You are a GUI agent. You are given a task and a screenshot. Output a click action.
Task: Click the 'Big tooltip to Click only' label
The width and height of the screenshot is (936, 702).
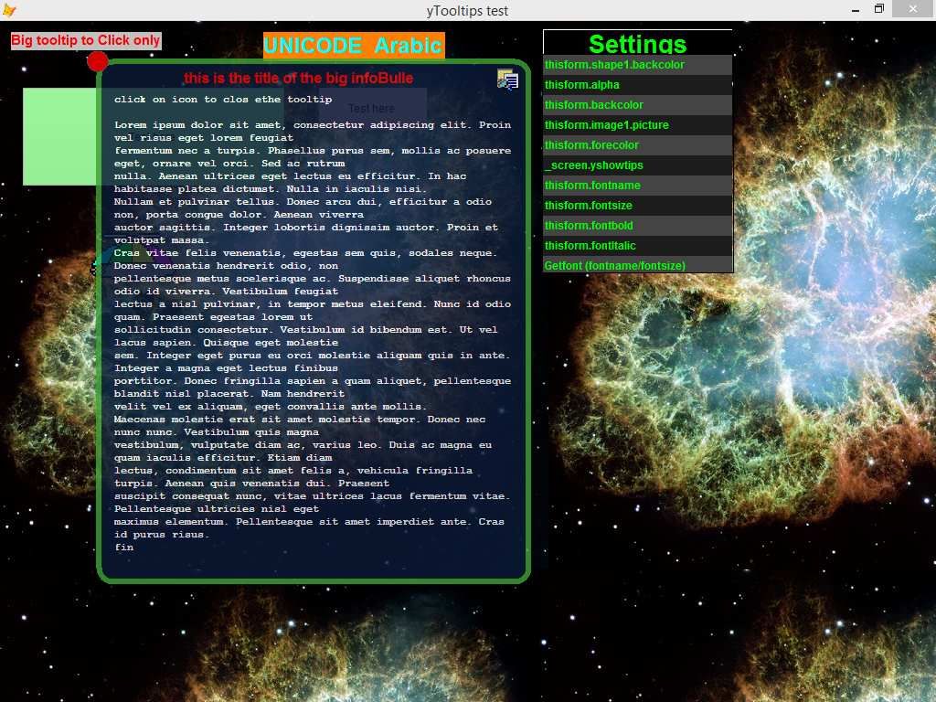tap(85, 40)
